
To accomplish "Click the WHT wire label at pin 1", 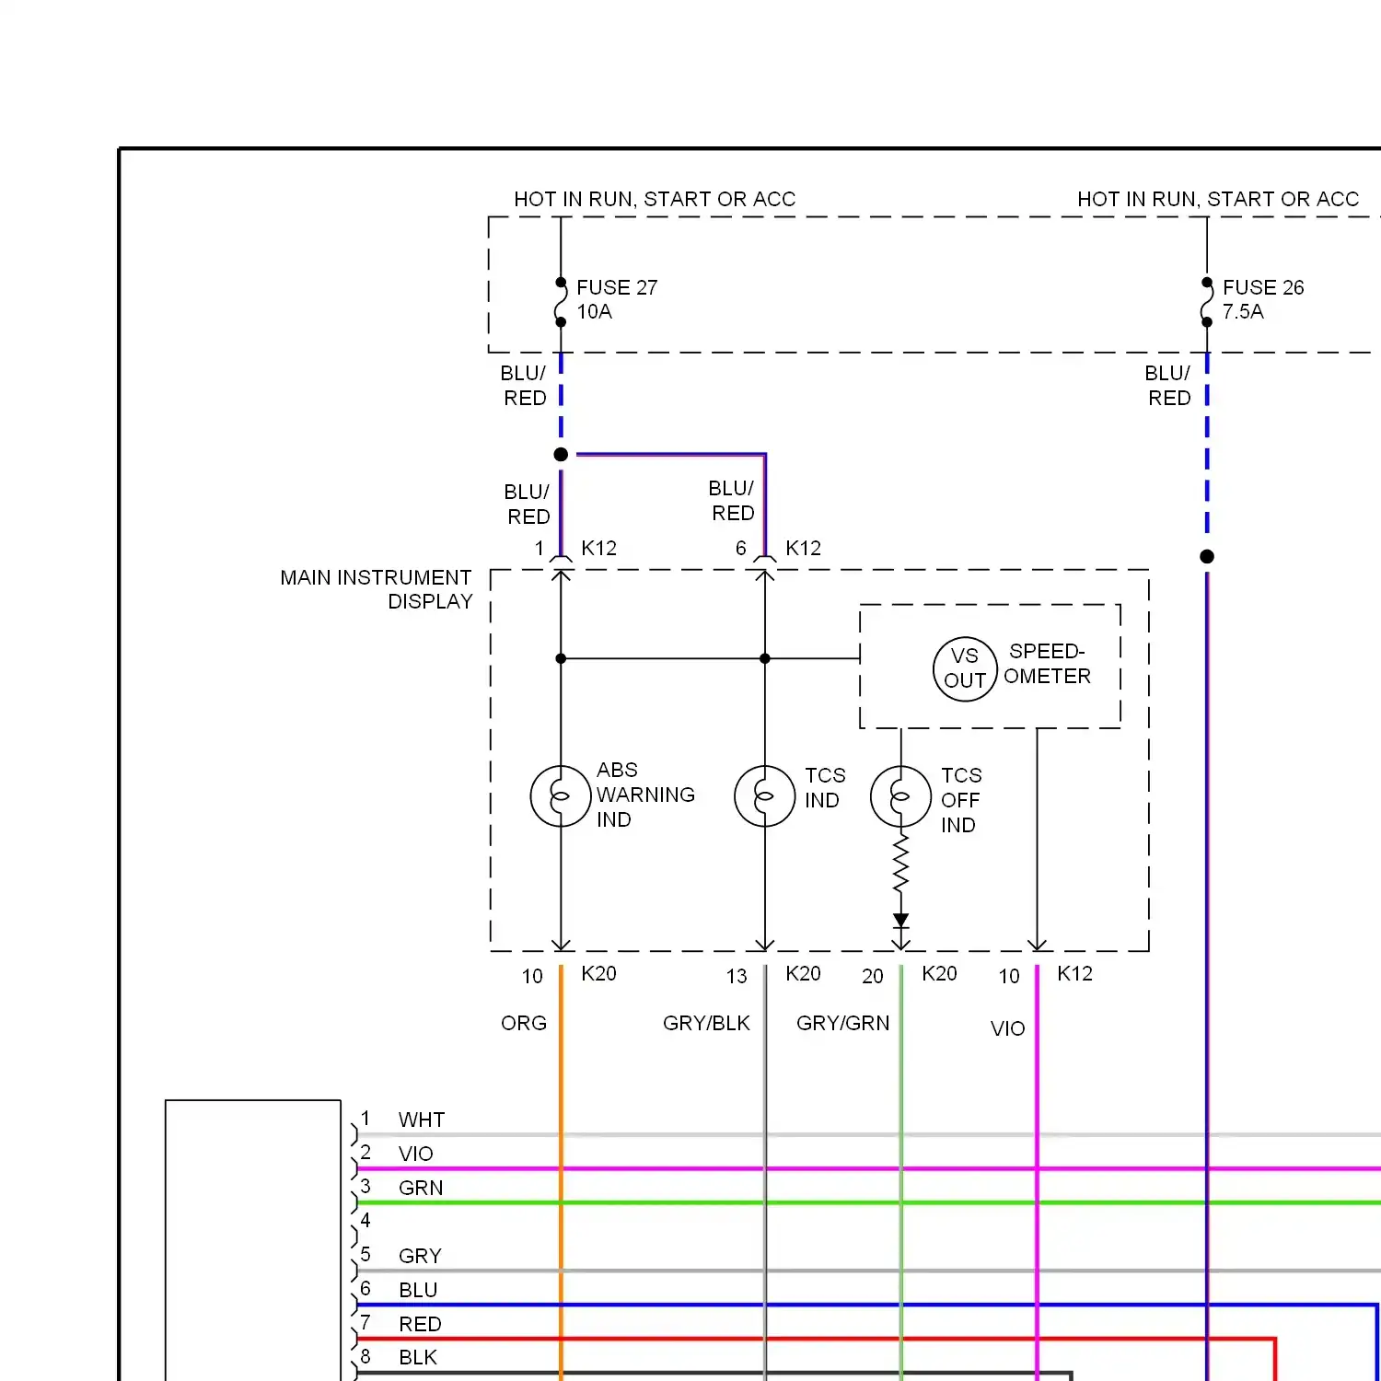I will [x=422, y=1120].
